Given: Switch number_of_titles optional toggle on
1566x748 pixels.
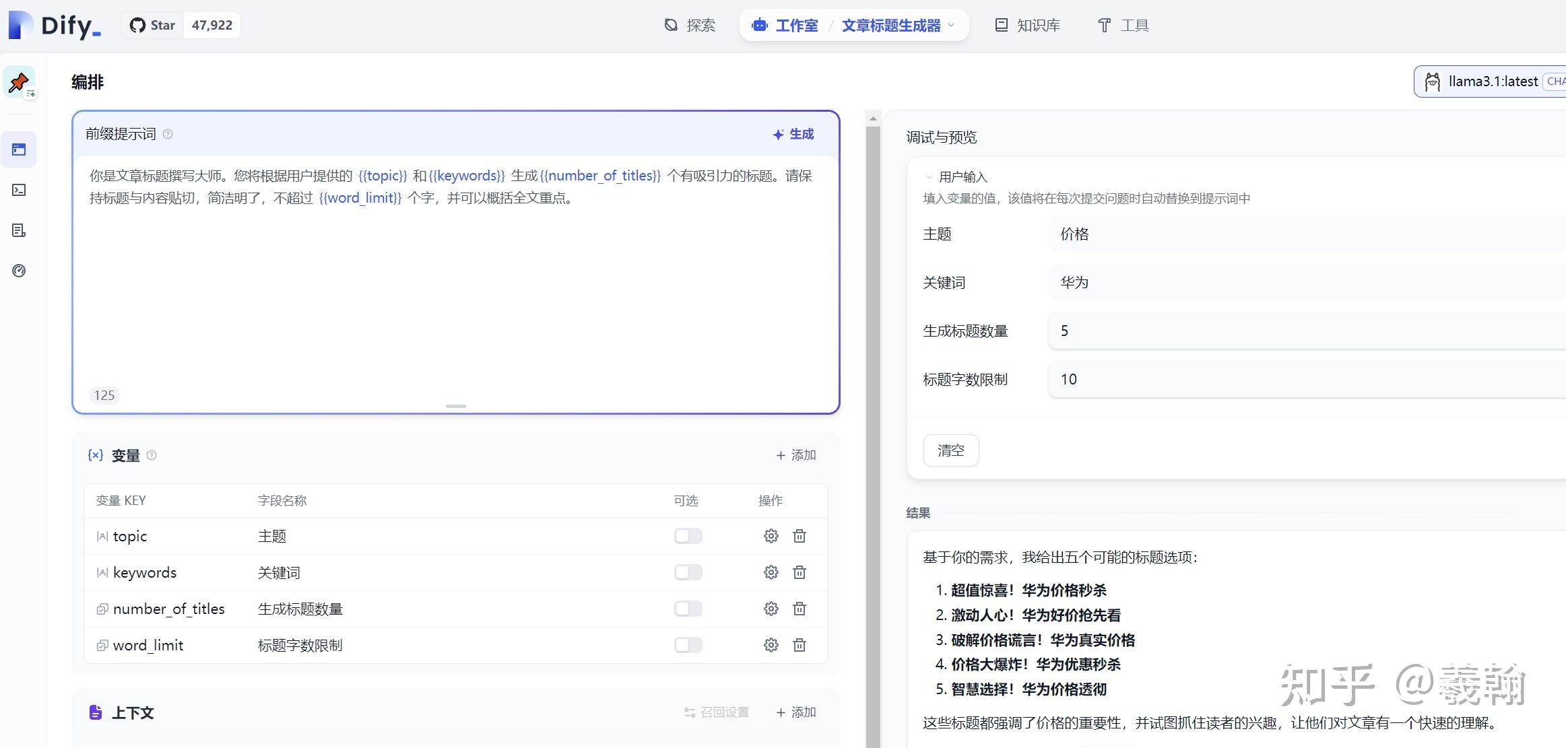Looking at the screenshot, I should click(x=687, y=608).
